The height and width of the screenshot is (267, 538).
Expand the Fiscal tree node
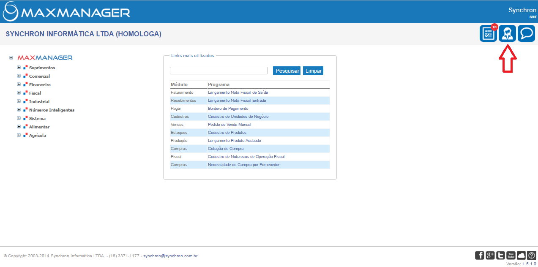(x=19, y=93)
